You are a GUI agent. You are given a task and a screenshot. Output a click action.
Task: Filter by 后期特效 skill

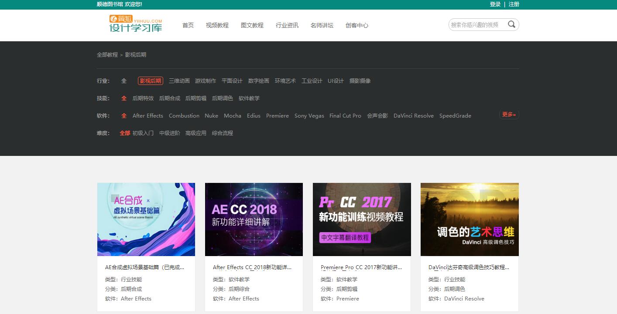143,98
